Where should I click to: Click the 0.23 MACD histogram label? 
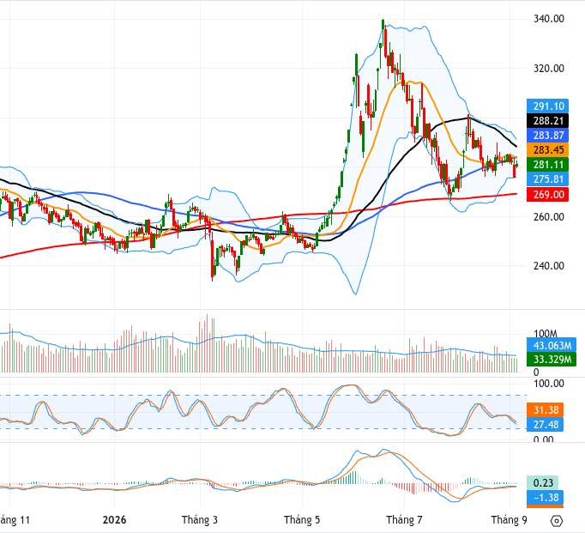point(542,483)
